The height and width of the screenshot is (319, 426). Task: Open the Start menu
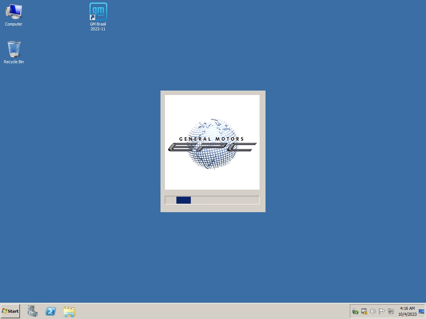tap(10, 311)
